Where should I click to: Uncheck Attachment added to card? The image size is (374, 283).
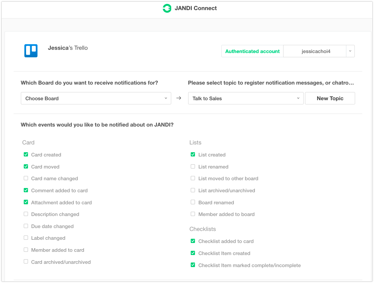[26, 202]
